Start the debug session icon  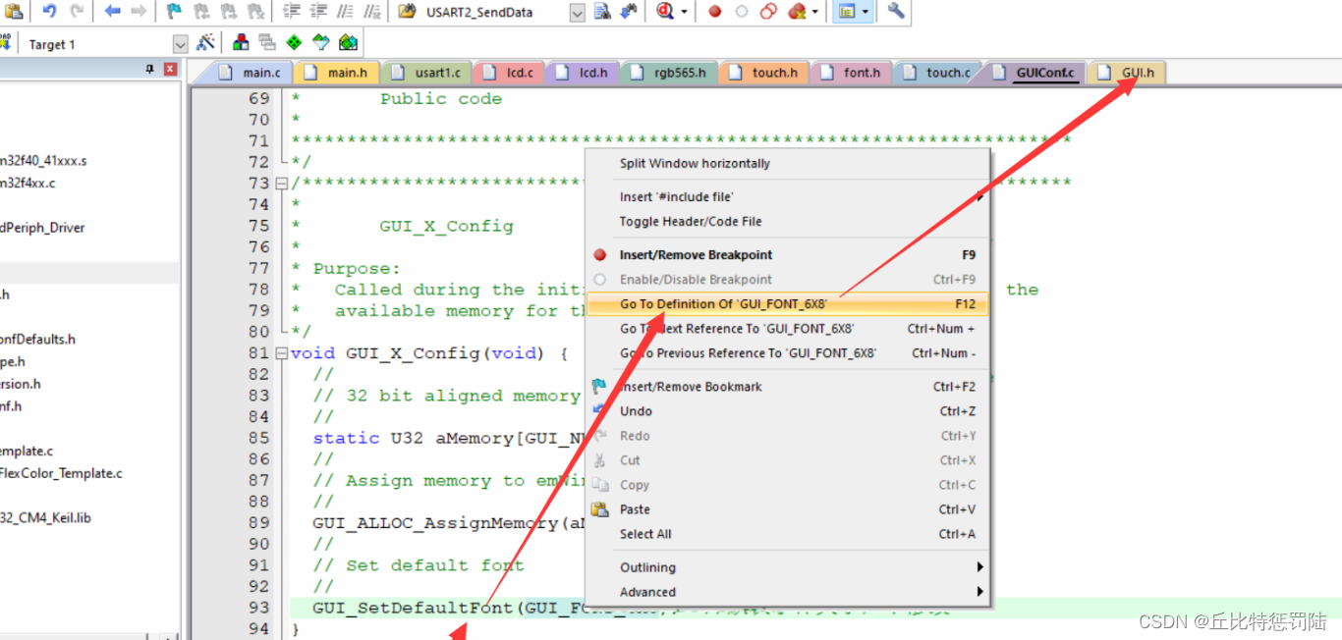666,11
